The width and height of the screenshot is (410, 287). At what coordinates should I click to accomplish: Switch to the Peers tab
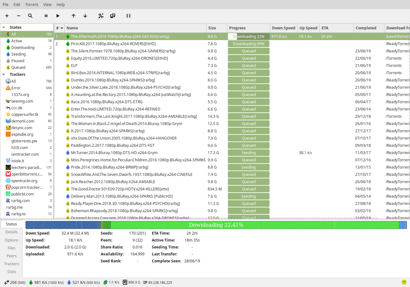(11, 256)
